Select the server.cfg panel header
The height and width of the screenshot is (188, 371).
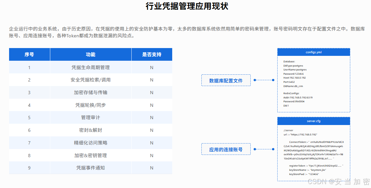[313, 121]
